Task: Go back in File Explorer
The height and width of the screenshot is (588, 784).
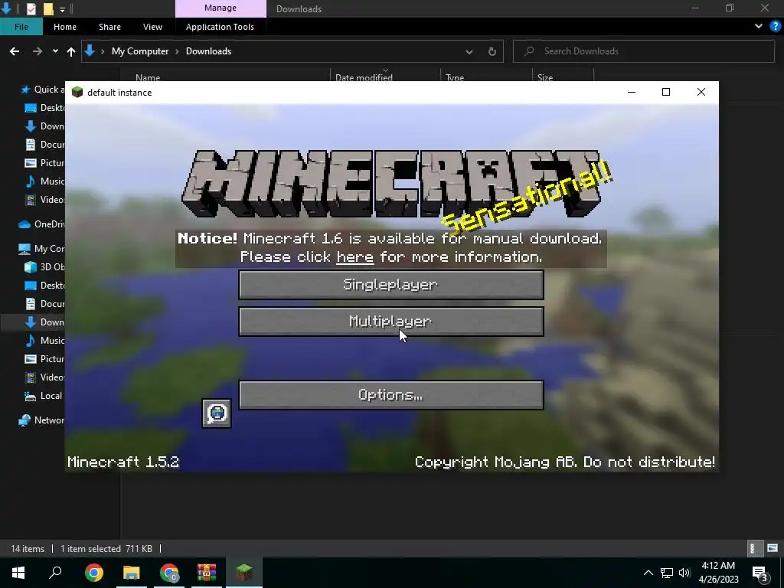Action: [x=15, y=51]
